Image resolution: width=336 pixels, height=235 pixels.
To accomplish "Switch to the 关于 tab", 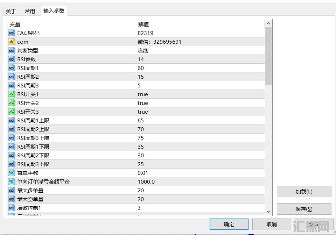I will (x=11, y=11).
